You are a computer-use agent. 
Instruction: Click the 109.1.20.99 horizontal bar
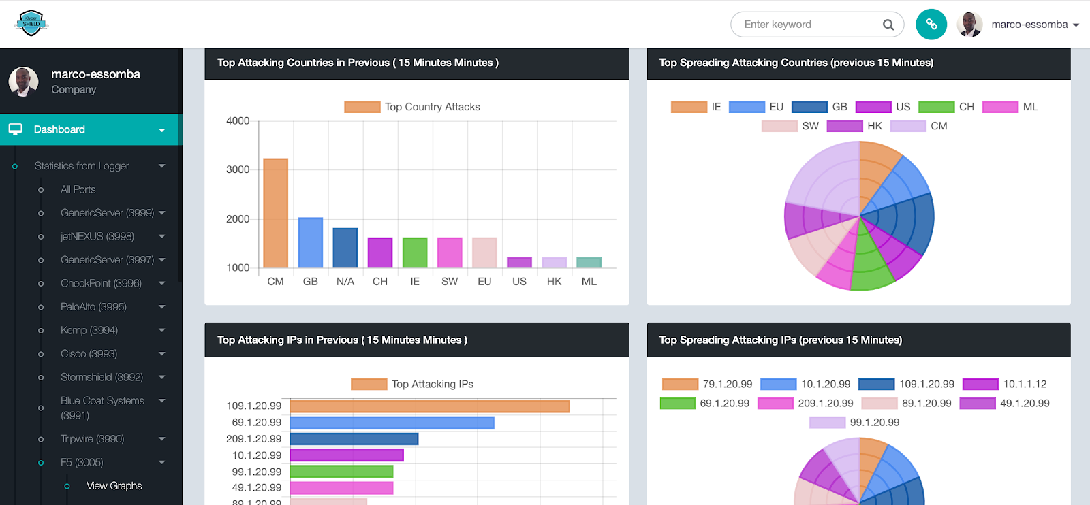(430, 406)
